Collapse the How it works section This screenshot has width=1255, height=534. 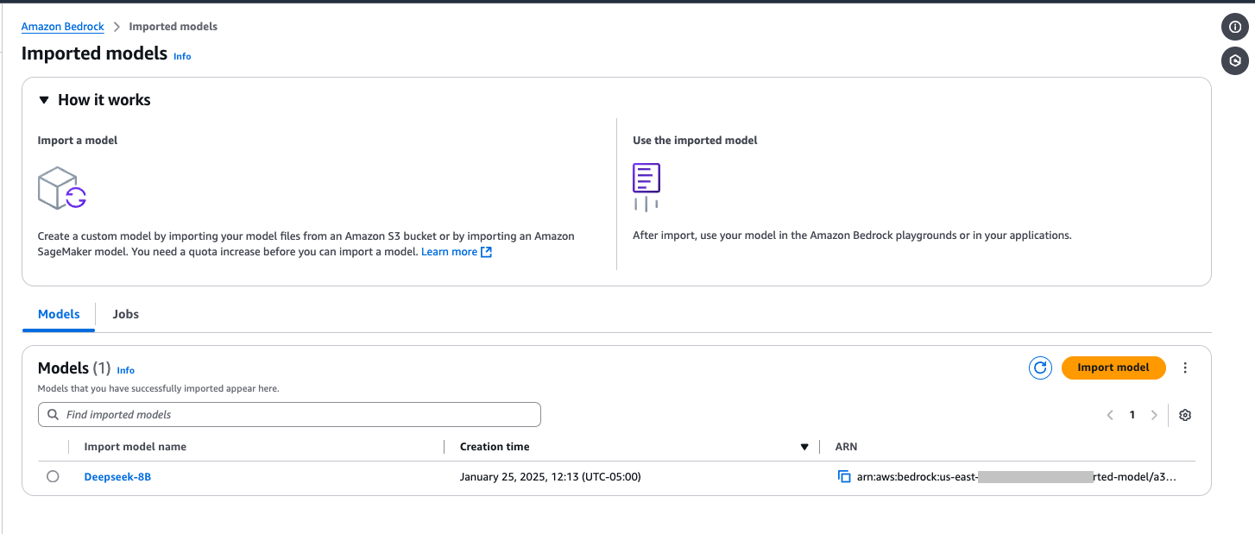coord(44,100)
